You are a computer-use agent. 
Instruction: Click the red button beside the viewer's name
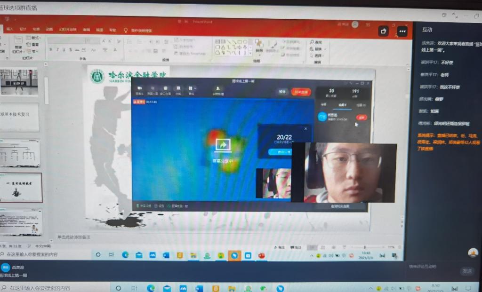[361, 117]
